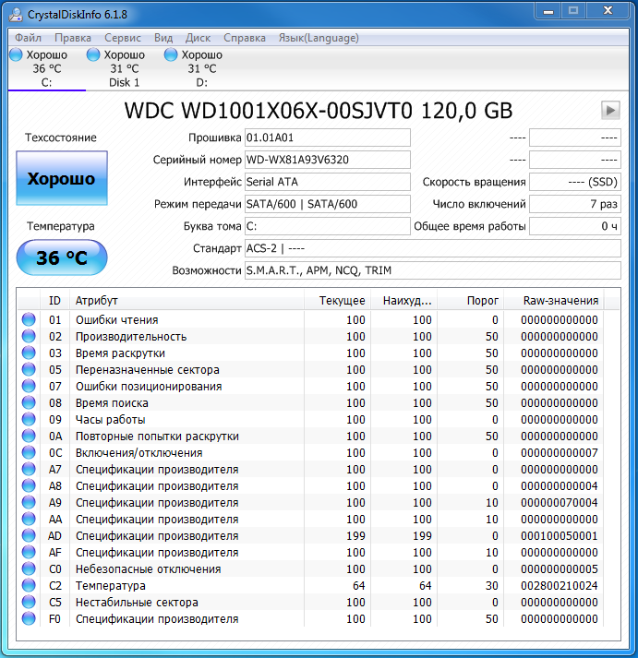Click the Режим передачи SATA/600 field

[x=328, y=204]
